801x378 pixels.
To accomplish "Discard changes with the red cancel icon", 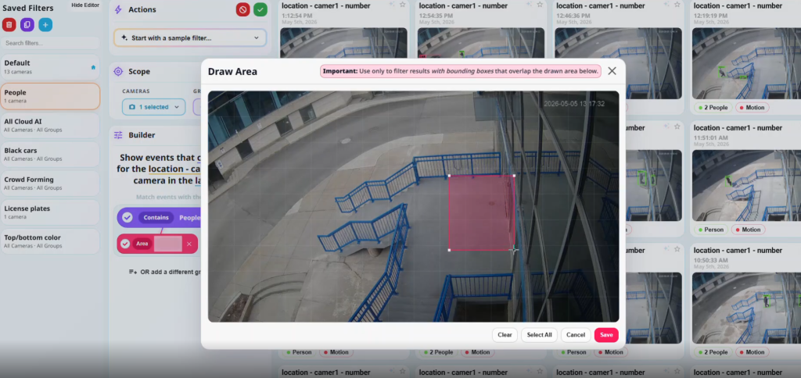I will tap(242, 9).
